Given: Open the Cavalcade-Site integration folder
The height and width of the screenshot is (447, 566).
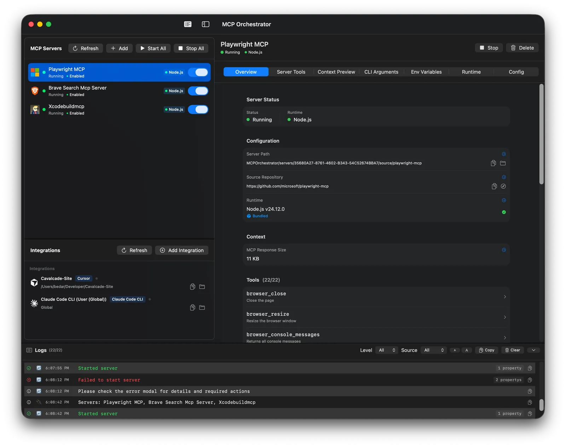Looking at the screenshot, I should [x=202, y=287].
